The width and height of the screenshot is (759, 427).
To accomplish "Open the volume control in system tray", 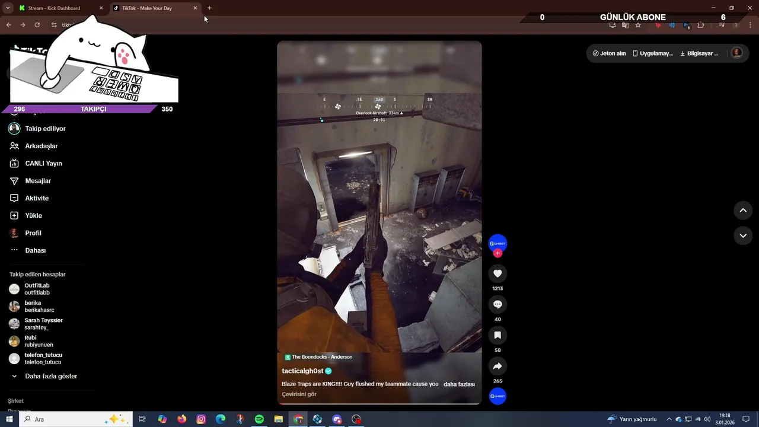I will [707, 419].
